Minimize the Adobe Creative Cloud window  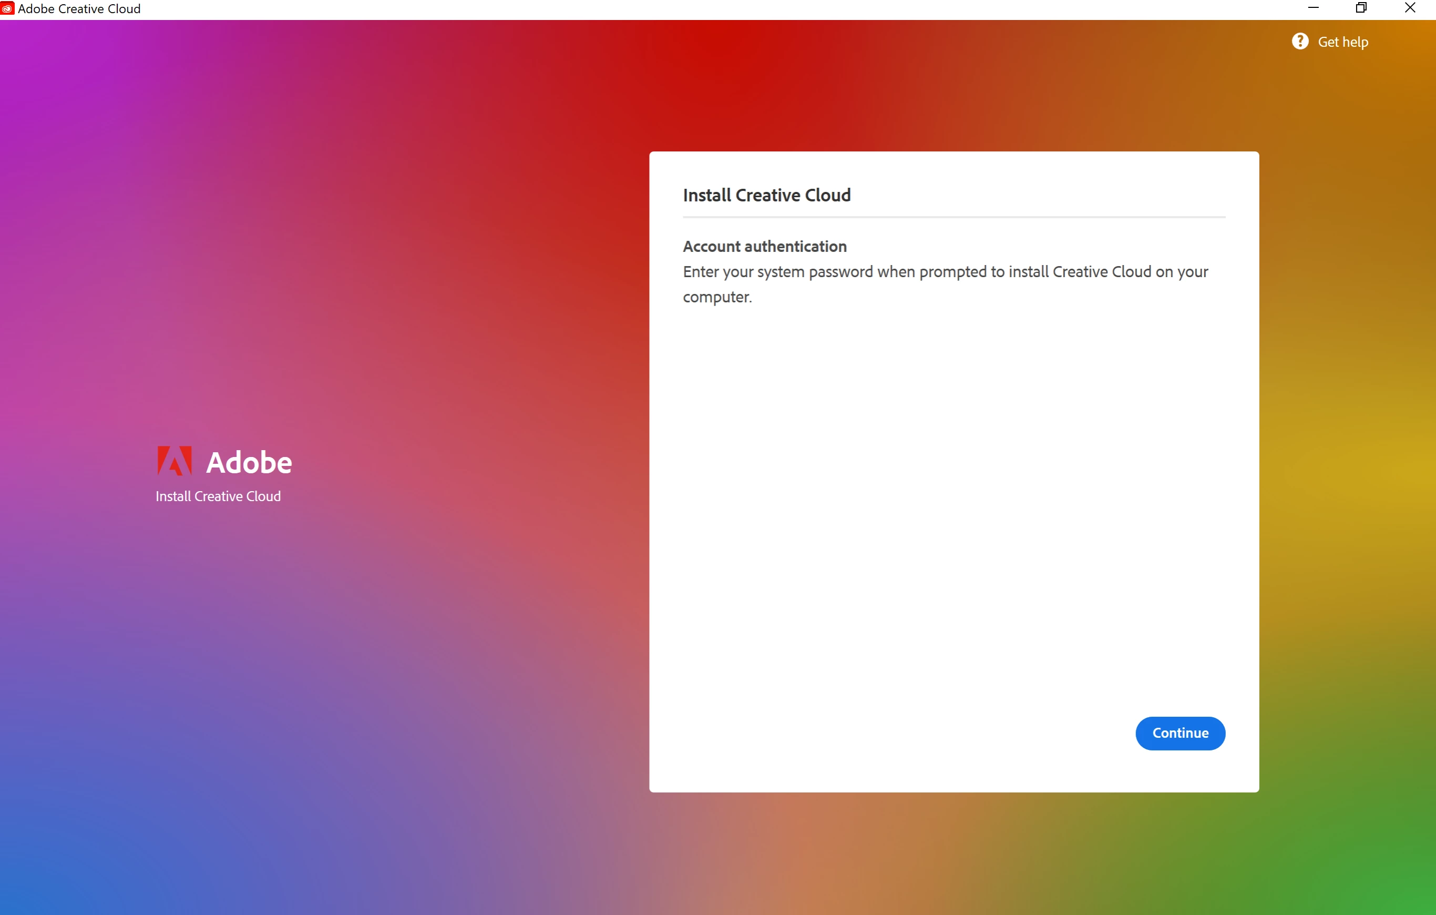(x=1312, y=8)
